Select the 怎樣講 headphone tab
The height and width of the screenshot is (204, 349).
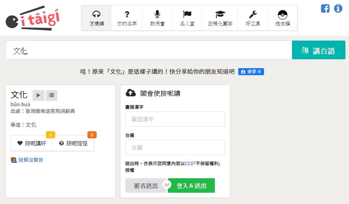pyautogui.click(x=96, y=18)
